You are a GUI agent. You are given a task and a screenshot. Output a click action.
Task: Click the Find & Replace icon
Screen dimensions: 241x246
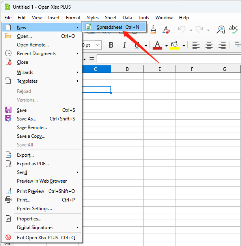(x=221, y=30)
